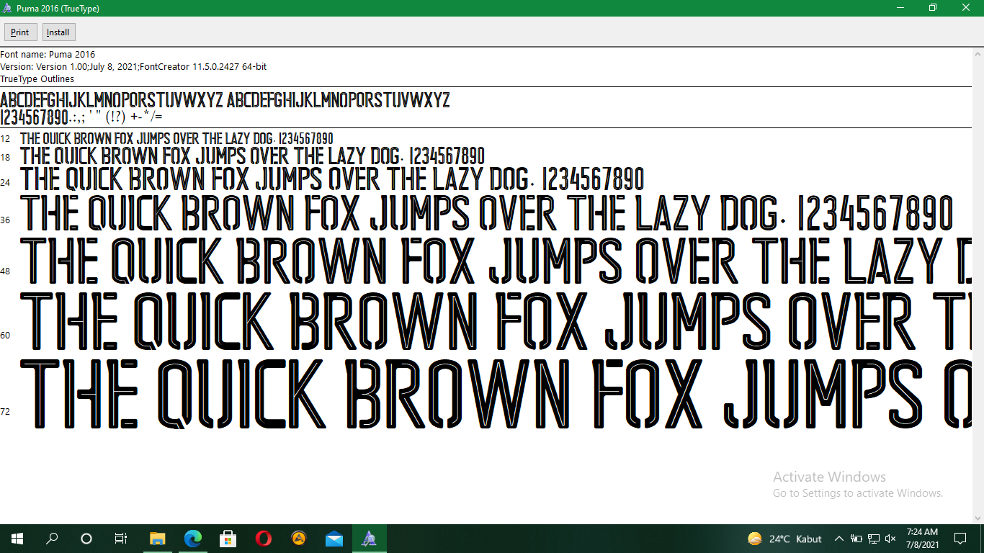Launch the Opera browser
The width and height of the screenshot is (984, 553).
pos(263,538)
